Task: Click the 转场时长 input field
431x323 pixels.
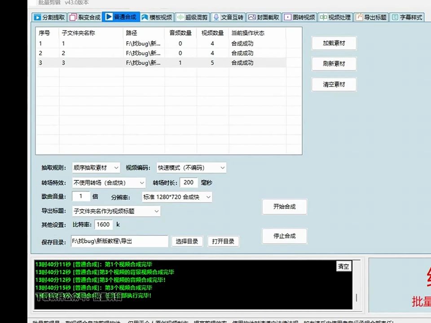Action: pos(189,183)
